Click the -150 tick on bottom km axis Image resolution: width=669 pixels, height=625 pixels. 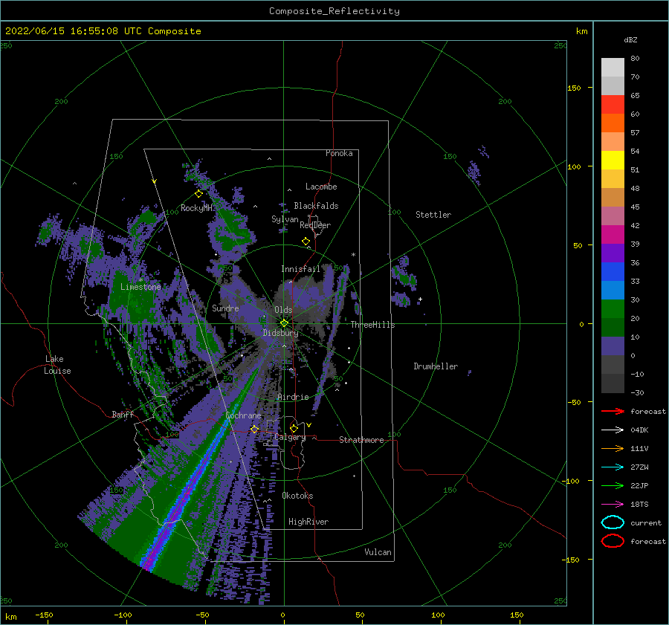44,615
